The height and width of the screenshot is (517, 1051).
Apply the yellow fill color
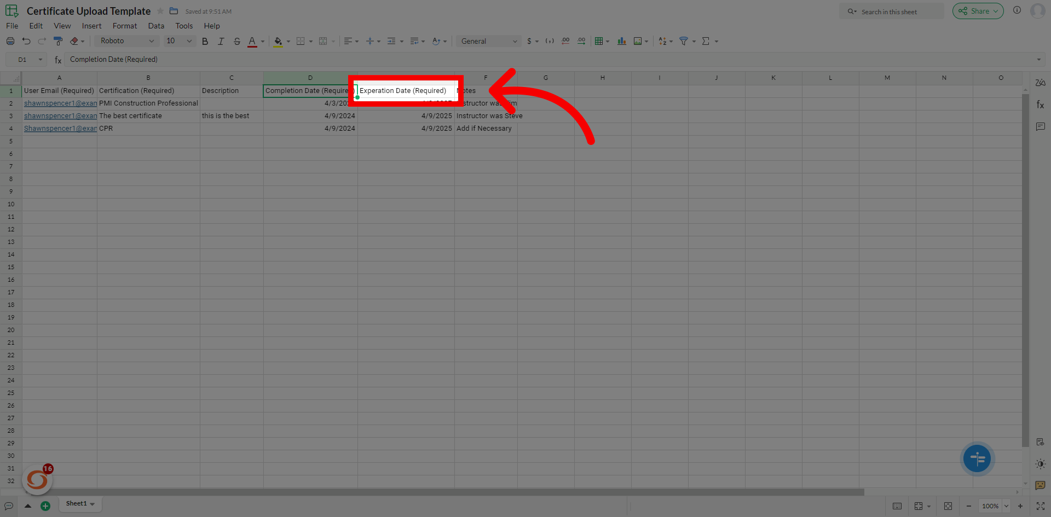(278, 41)
